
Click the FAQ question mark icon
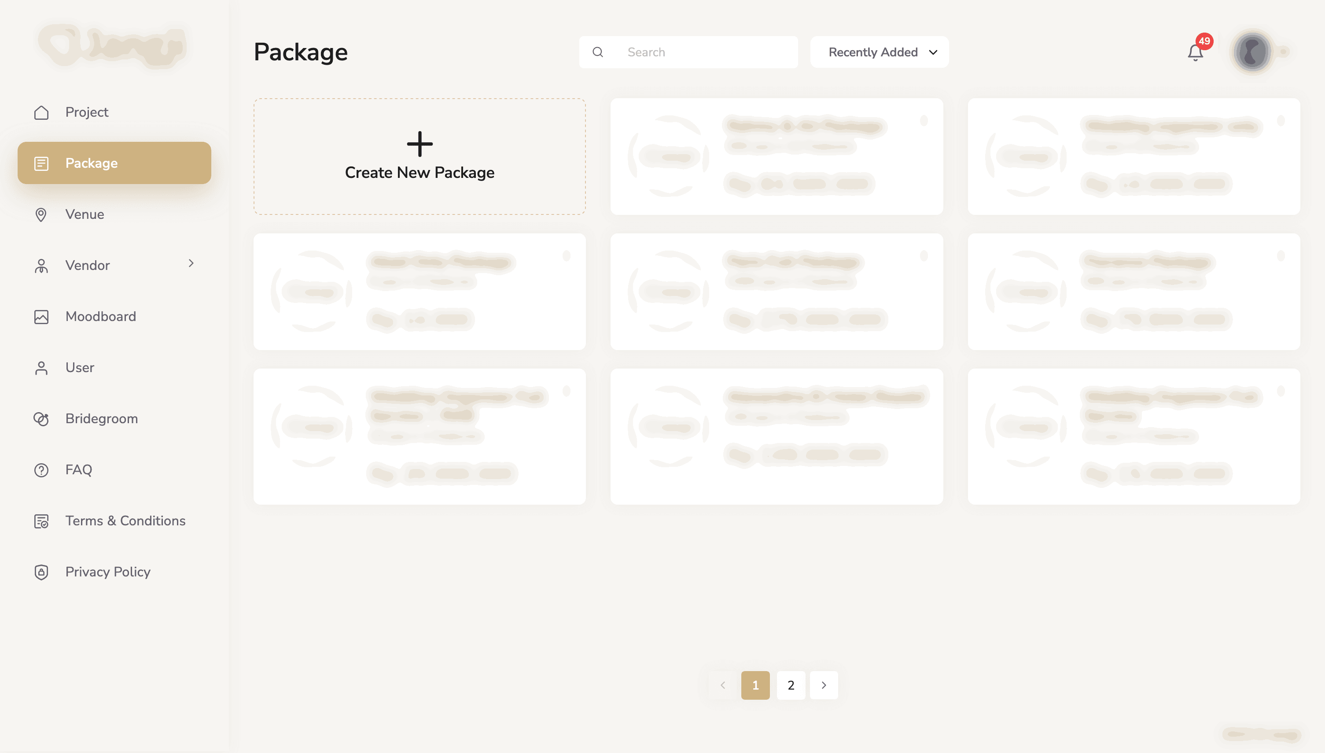[x=41, y=470]
